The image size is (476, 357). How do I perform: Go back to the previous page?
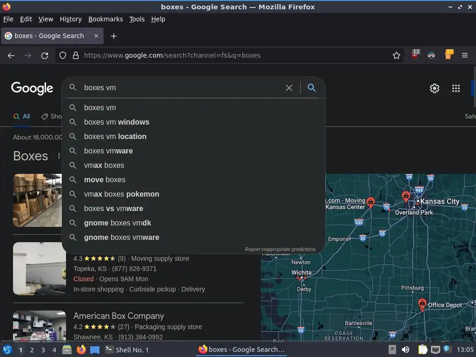pyautogui.click(x=11, y=56)
